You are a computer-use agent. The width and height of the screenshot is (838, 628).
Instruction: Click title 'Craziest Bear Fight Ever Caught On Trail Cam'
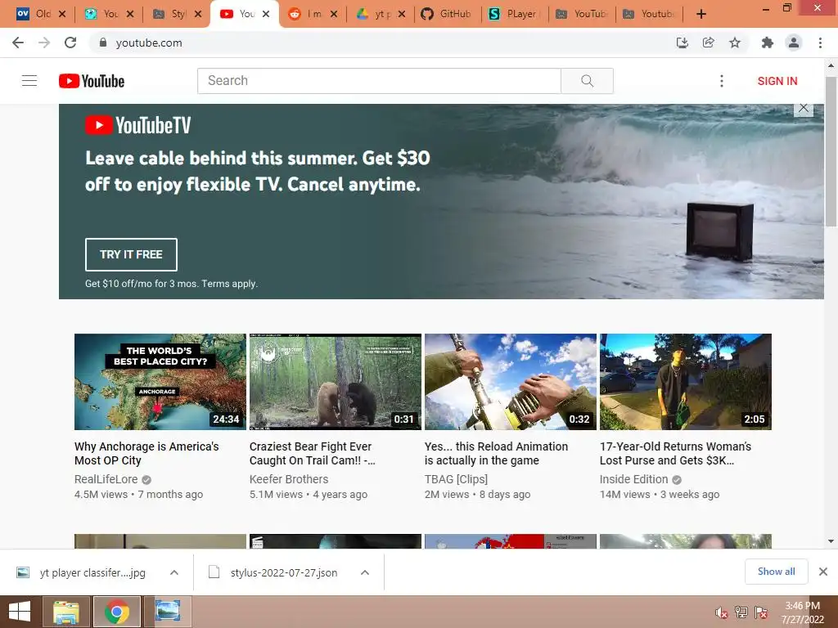point(312,453)
